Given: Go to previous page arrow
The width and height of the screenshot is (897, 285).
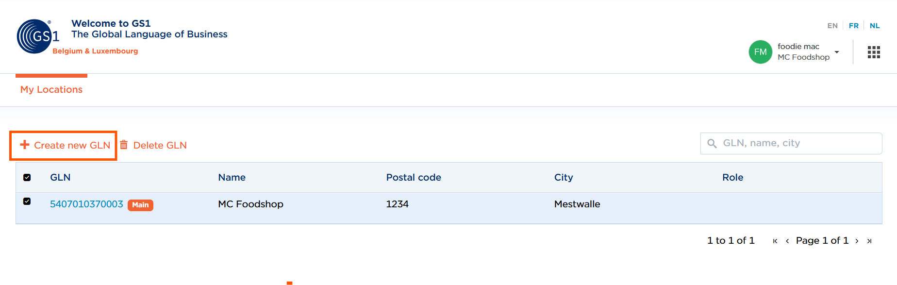Looking at the screenshot, I should click(787, 241).
